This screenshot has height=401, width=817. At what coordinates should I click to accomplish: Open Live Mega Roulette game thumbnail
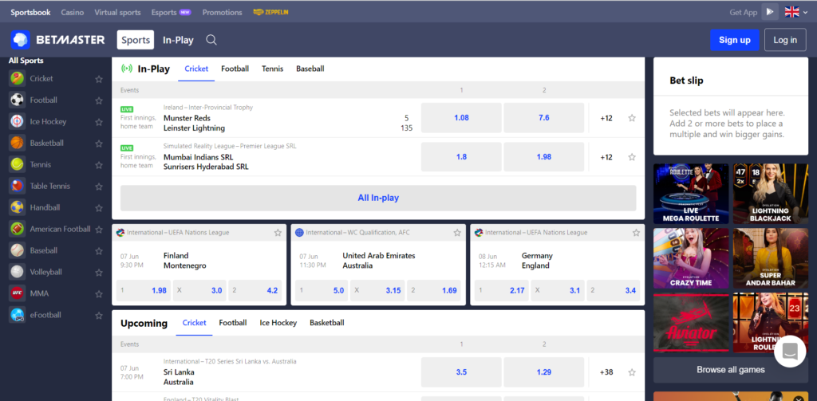(691, 194)
